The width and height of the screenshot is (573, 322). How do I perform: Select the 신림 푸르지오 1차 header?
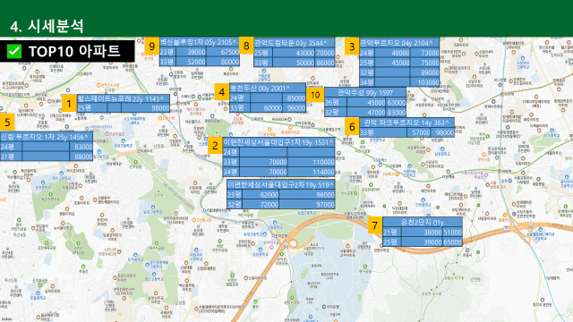[x=47, y=137]
